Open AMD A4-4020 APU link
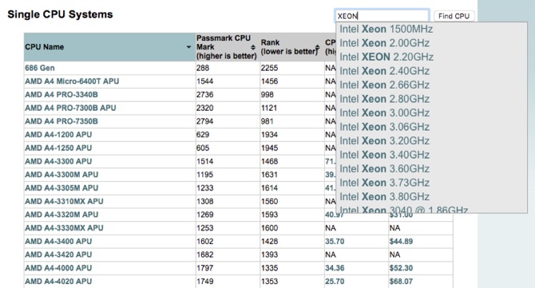This screenshot has width=535, height=288. pos(58,281)
